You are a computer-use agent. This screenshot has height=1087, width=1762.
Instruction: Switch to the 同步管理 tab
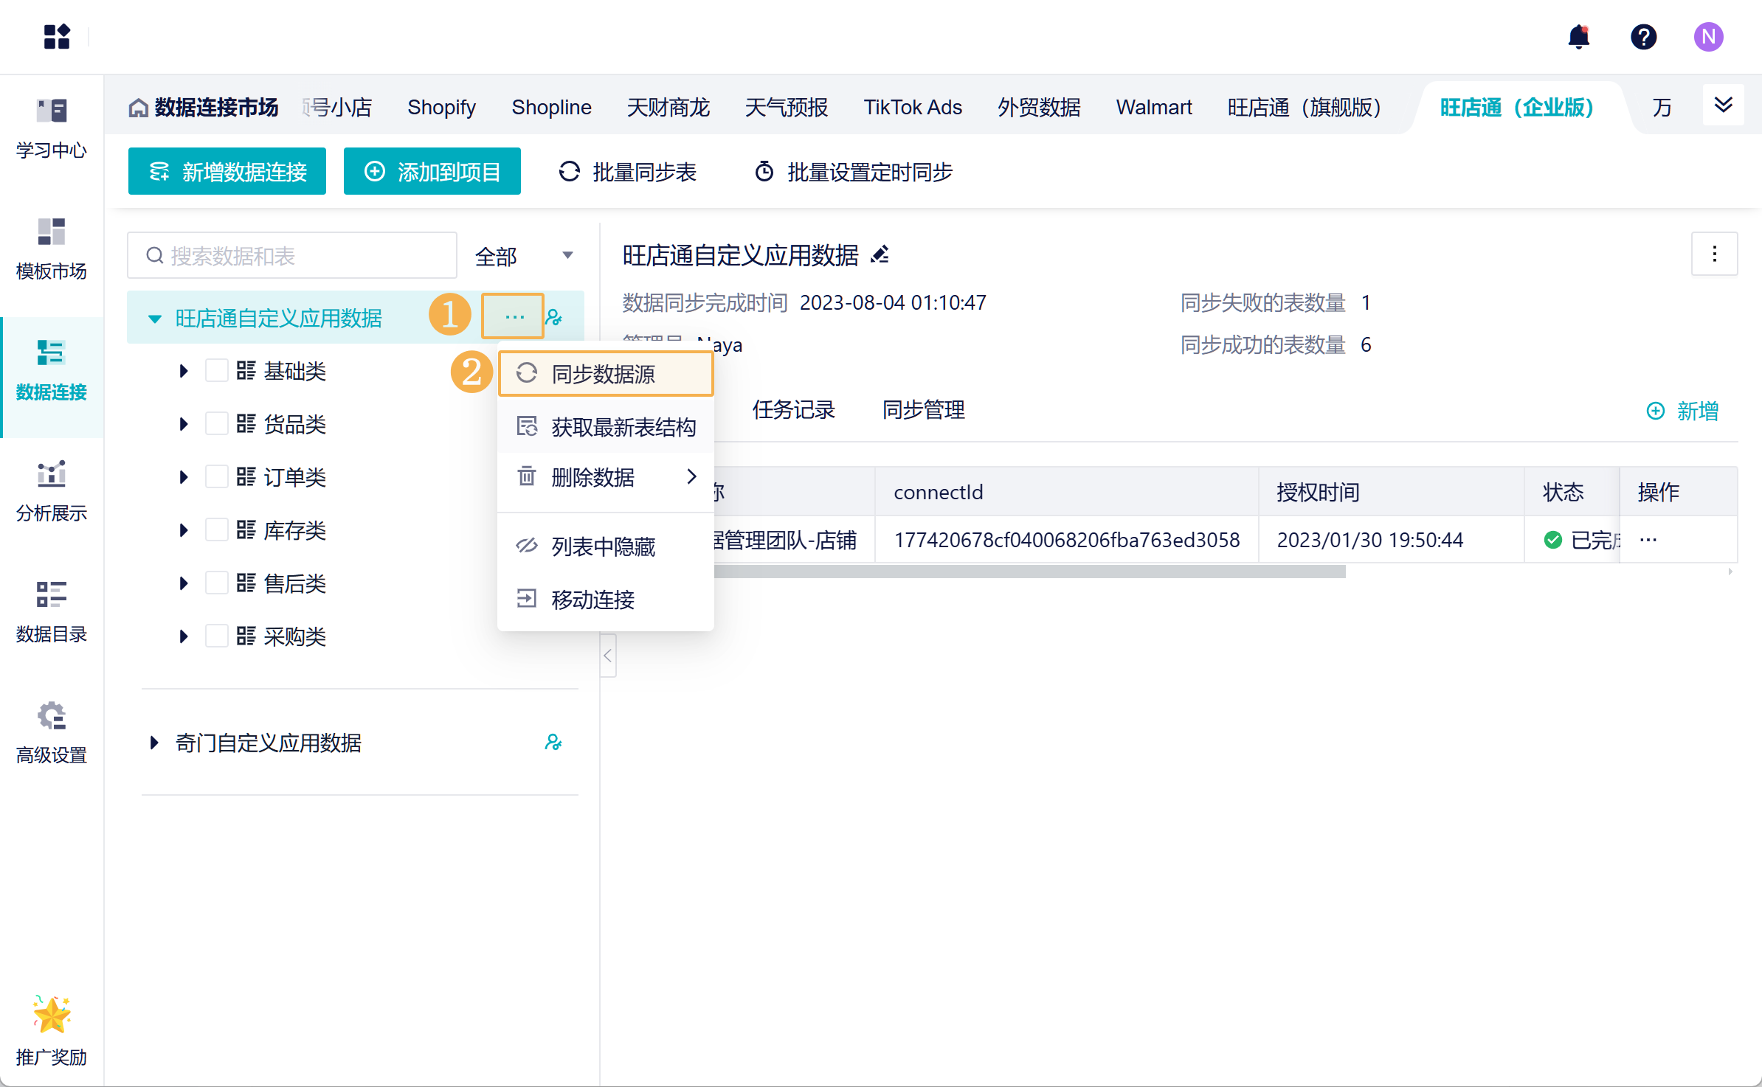[x=923, y=410]
